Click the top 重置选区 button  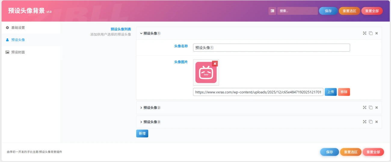pos(349,11)
